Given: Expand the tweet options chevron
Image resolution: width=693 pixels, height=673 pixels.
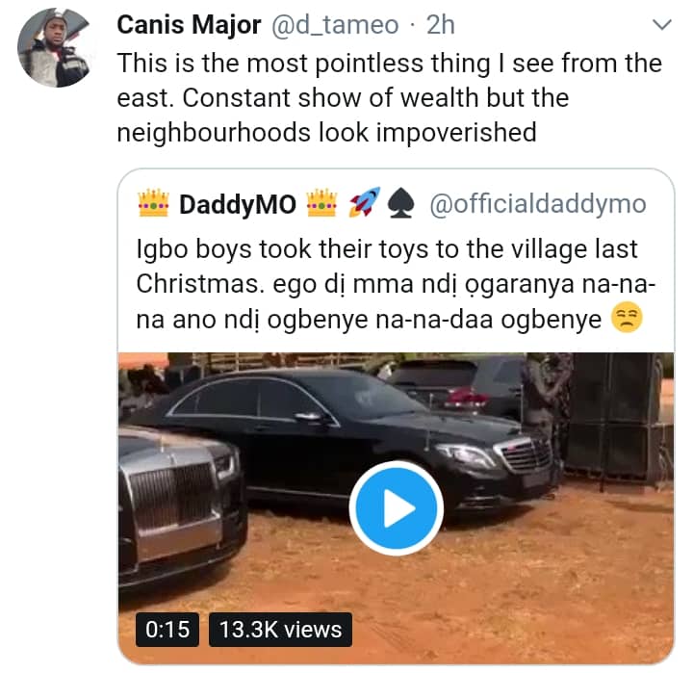Looking at the screenshot, I should tap(661, 23).
